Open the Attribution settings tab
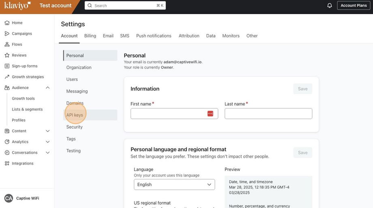The width and height of the screenshot is (373, 208). (189, 36)
